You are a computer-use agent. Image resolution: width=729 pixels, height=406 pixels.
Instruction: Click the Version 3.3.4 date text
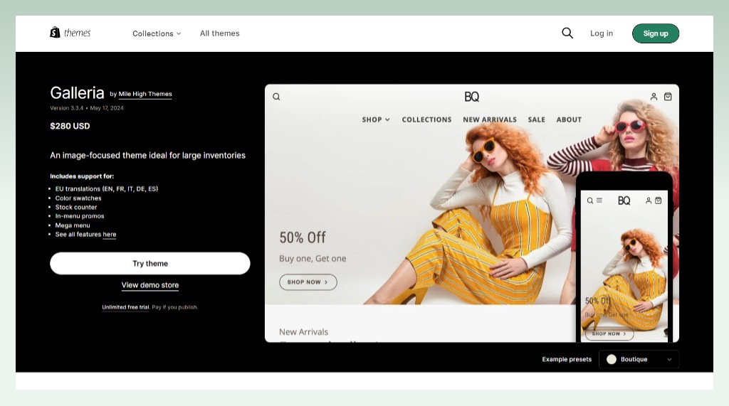point(87,108)
